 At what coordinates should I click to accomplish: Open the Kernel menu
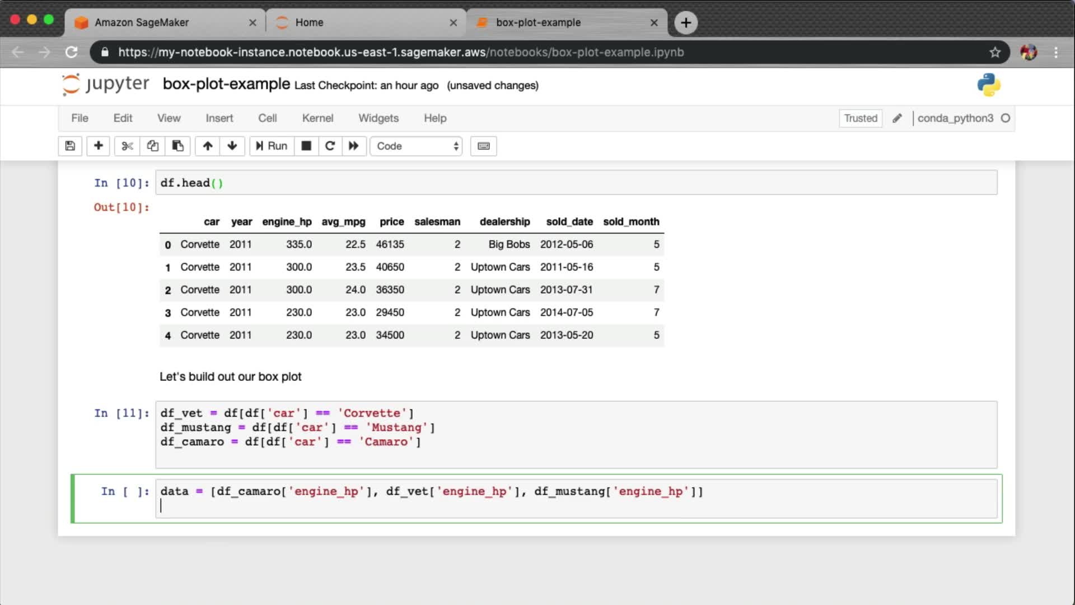point(317,118)
